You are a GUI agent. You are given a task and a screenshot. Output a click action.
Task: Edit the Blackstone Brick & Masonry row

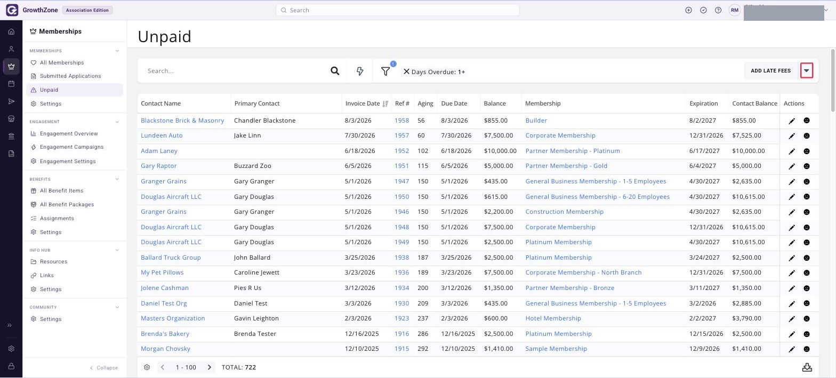[x=792, y=120]
